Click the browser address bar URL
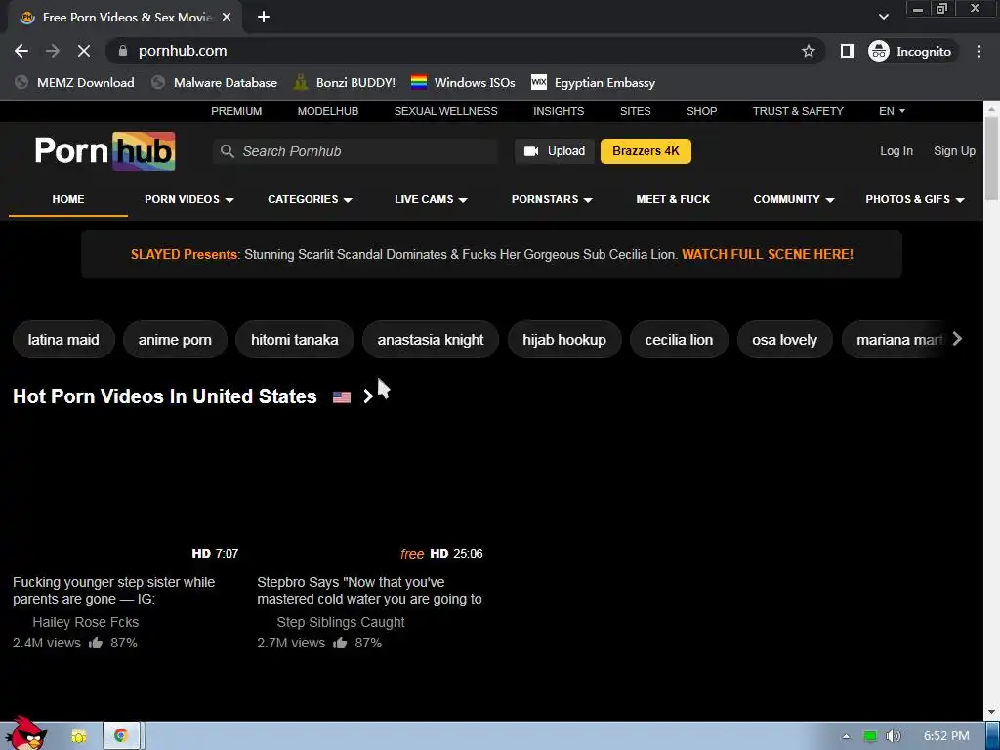This screenshot has height=750, width=1000. coord(183,51)
